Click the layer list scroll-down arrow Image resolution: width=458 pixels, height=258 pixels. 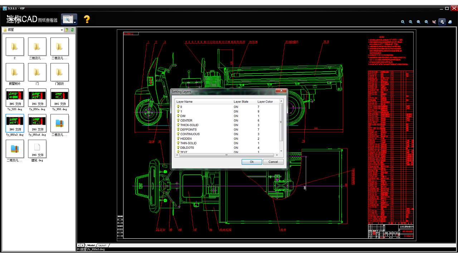[281, 151]
